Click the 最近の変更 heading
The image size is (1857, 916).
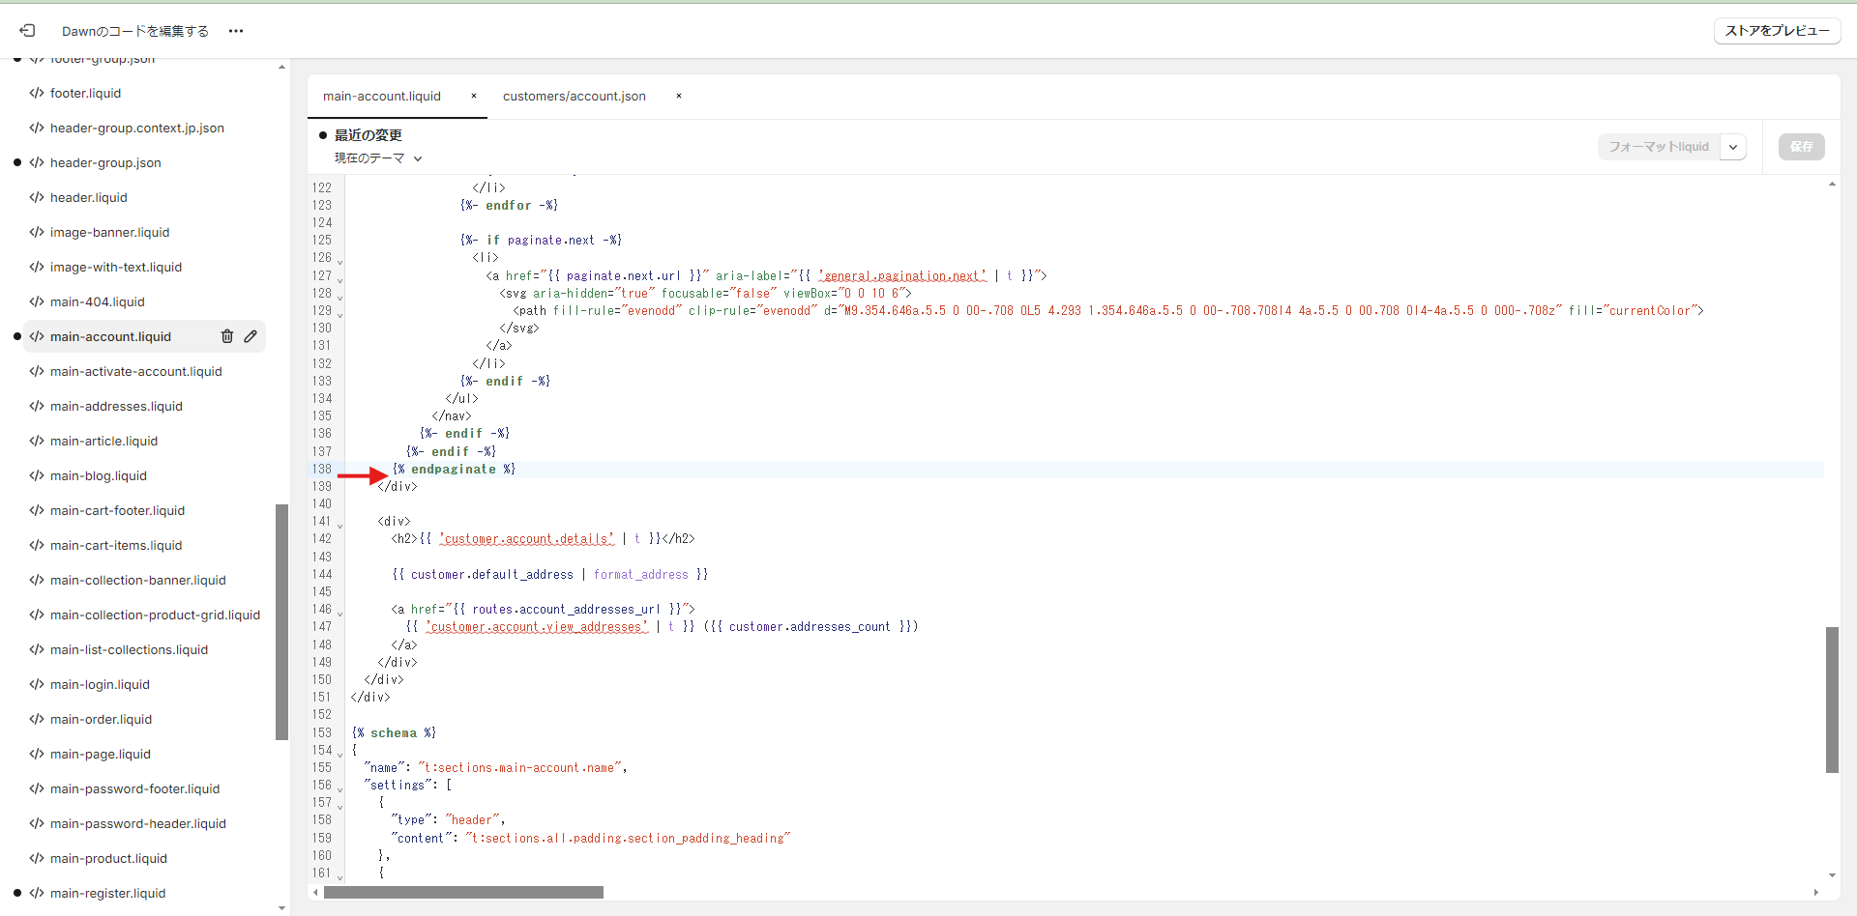tap(368, 135)
